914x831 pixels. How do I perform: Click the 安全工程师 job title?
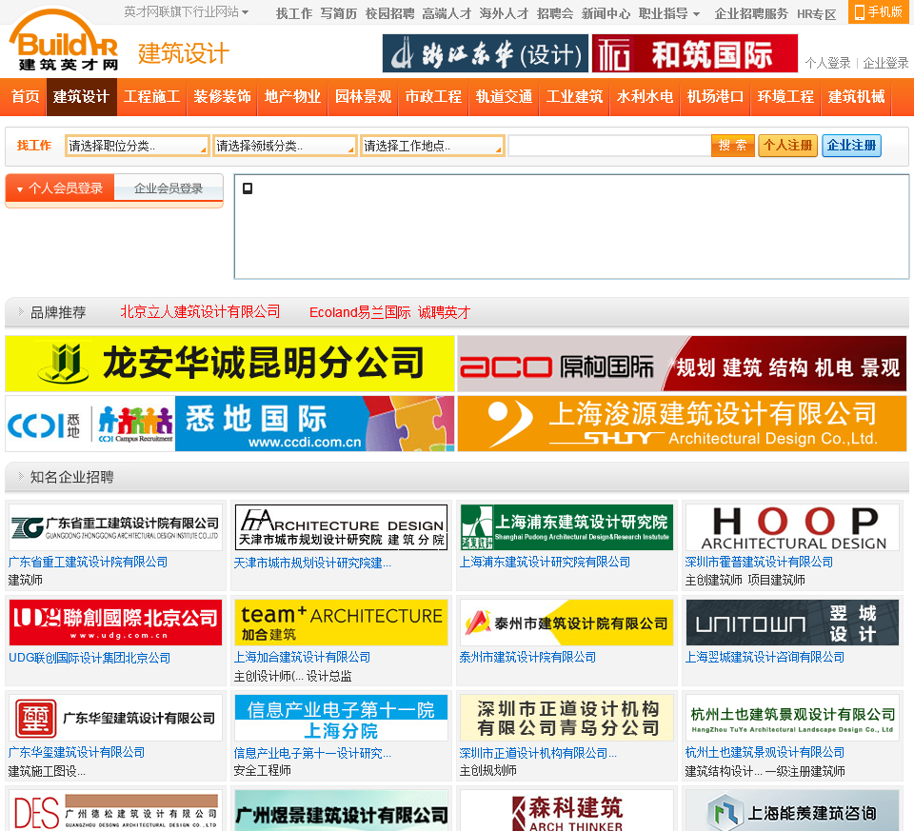click(x=263, y=770)
